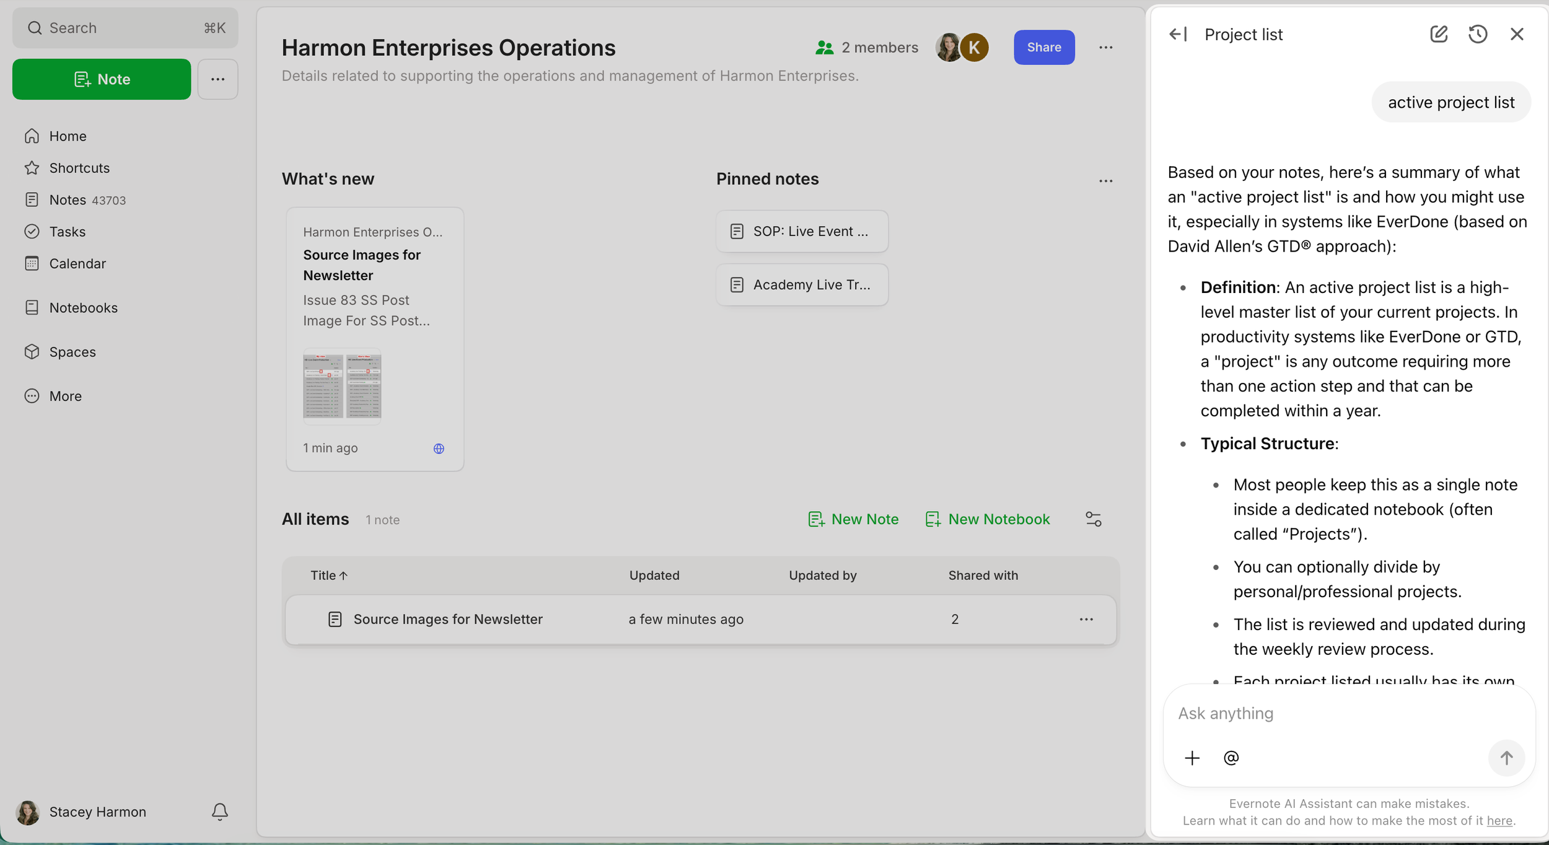This screenshot has height=845, width=1549.
Task: Go to Tasks in sidebar
Action: point(67,232)
